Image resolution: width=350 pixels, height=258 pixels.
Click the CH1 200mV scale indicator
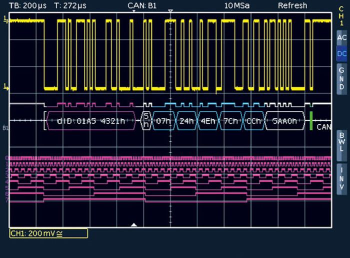point(48,234)
